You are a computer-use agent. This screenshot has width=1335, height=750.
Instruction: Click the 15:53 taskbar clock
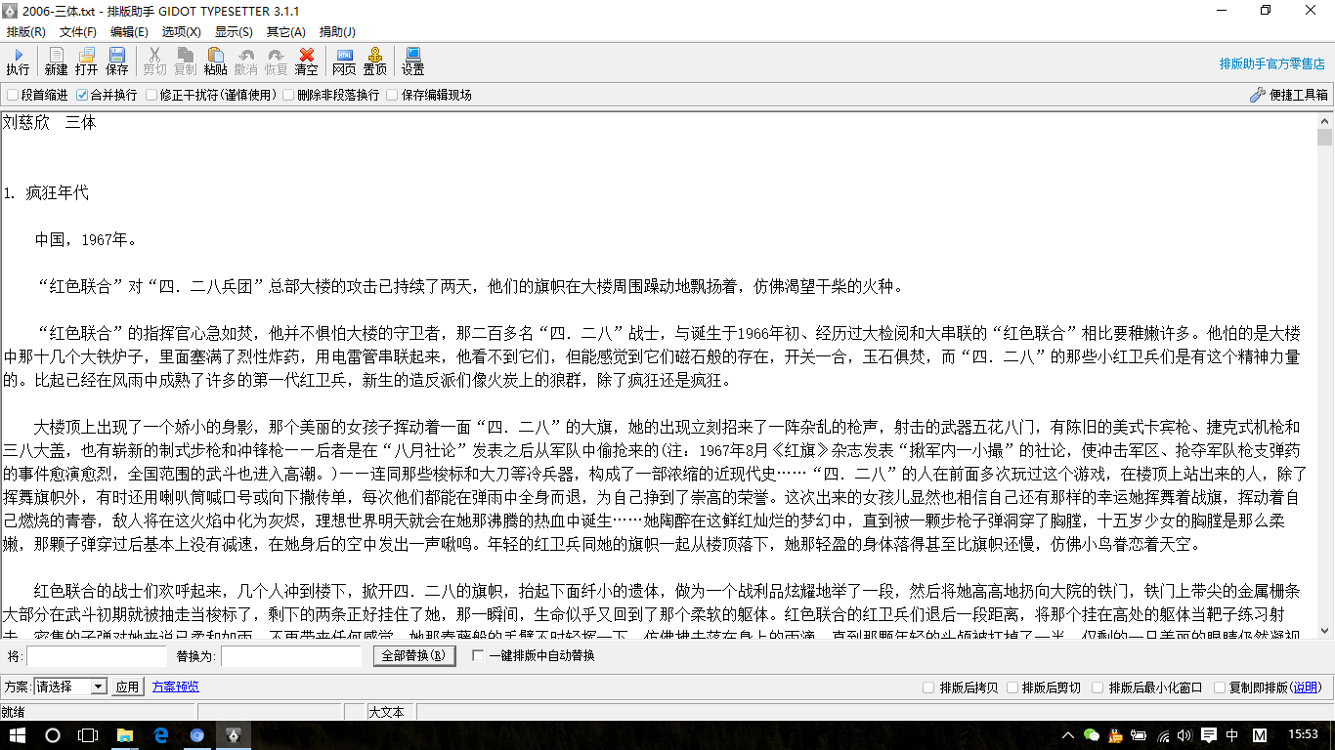coord(1303,735)
